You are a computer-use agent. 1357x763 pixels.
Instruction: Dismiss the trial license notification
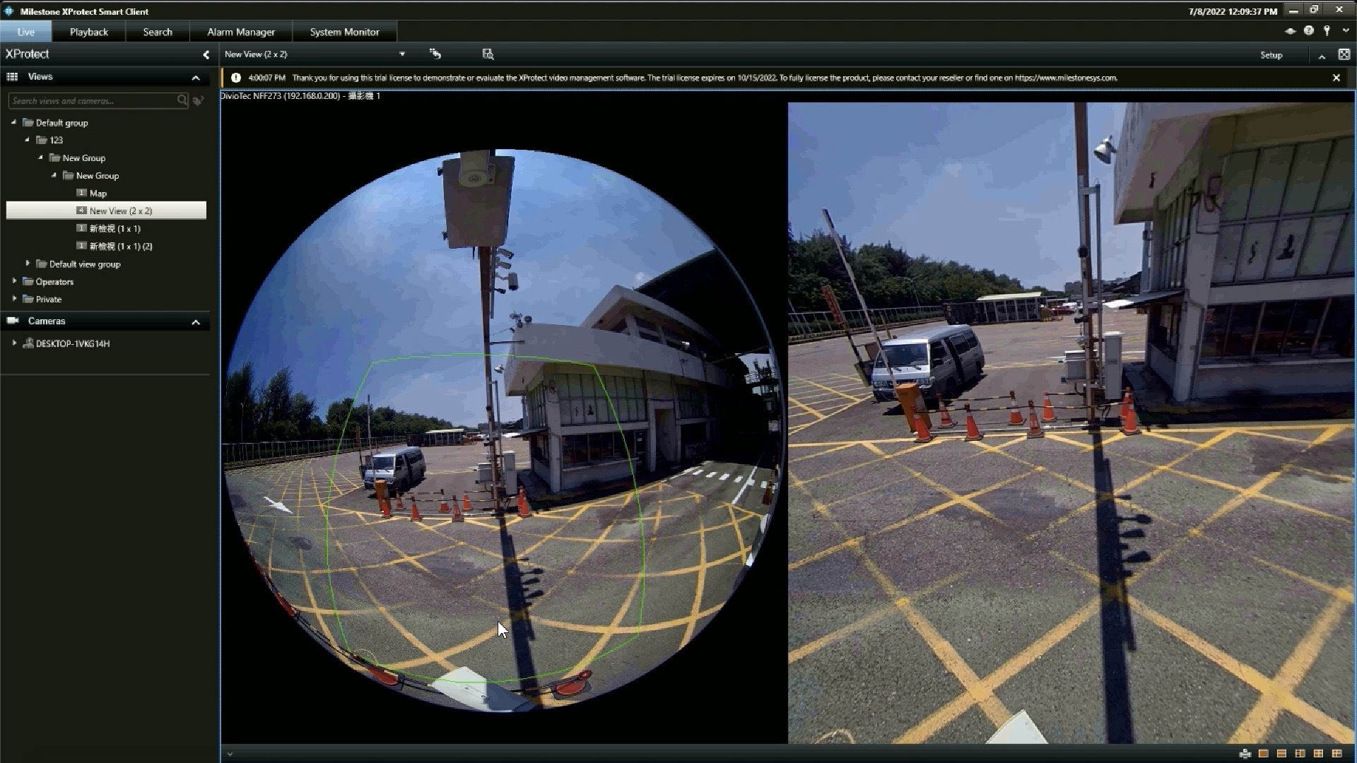[1336, 78]
